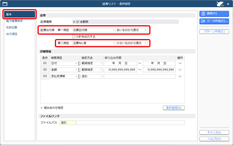Click the bracket toggle beside 金額 row
Image resolution: width=233 pixels, height=145 pixels.
click(79, 70)
